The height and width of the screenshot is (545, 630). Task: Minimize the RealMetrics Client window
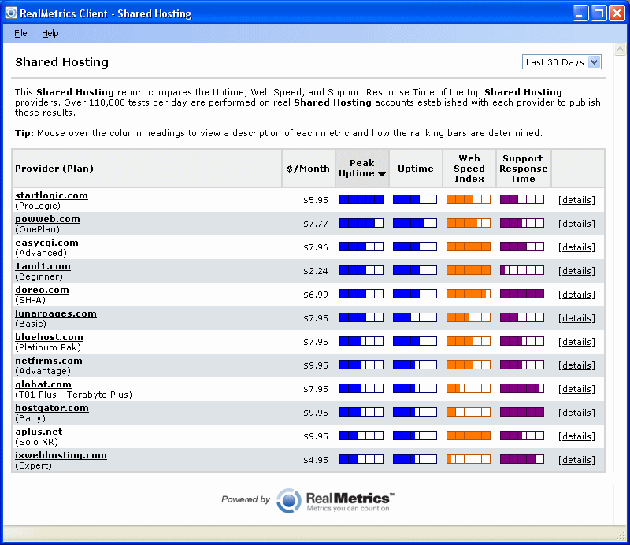tap(580, 13)
